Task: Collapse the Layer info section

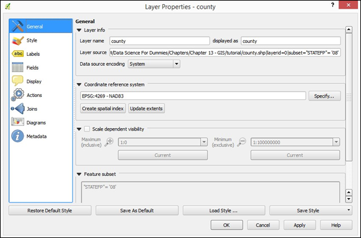Action: (x=79, y=30)
